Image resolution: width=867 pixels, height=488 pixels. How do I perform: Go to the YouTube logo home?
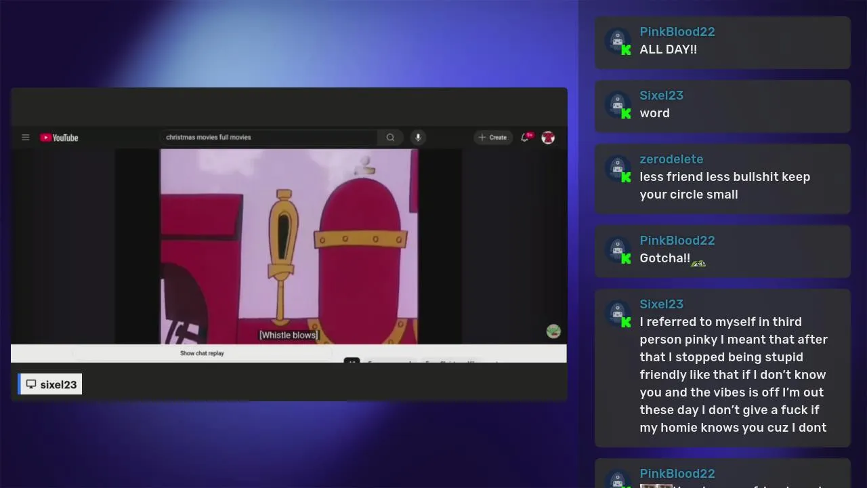coord(59,138)
